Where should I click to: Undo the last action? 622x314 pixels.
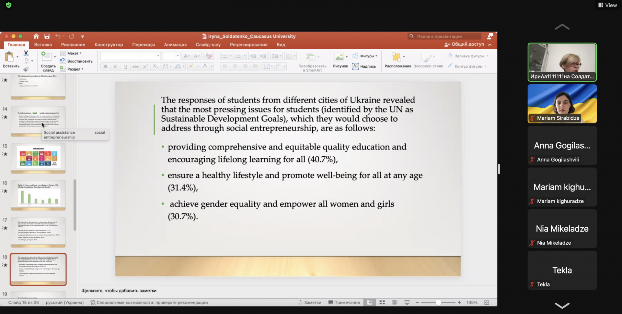click(58, 36)
